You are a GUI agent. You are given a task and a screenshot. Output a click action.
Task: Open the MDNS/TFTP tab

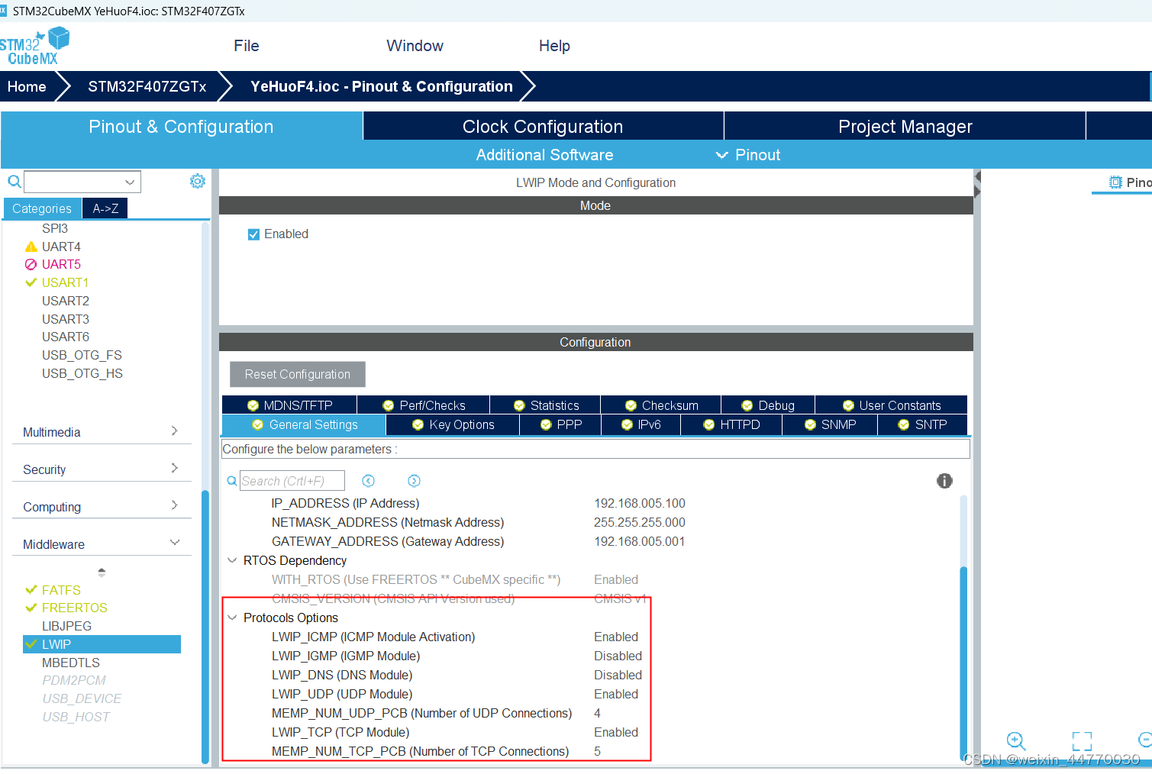(289, 405)
